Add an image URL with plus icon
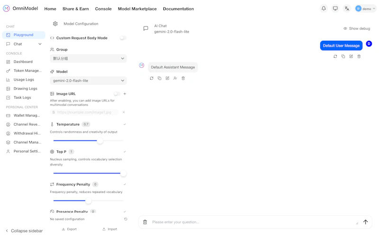Viewport: 379px width, 237px height. point(125,93)
